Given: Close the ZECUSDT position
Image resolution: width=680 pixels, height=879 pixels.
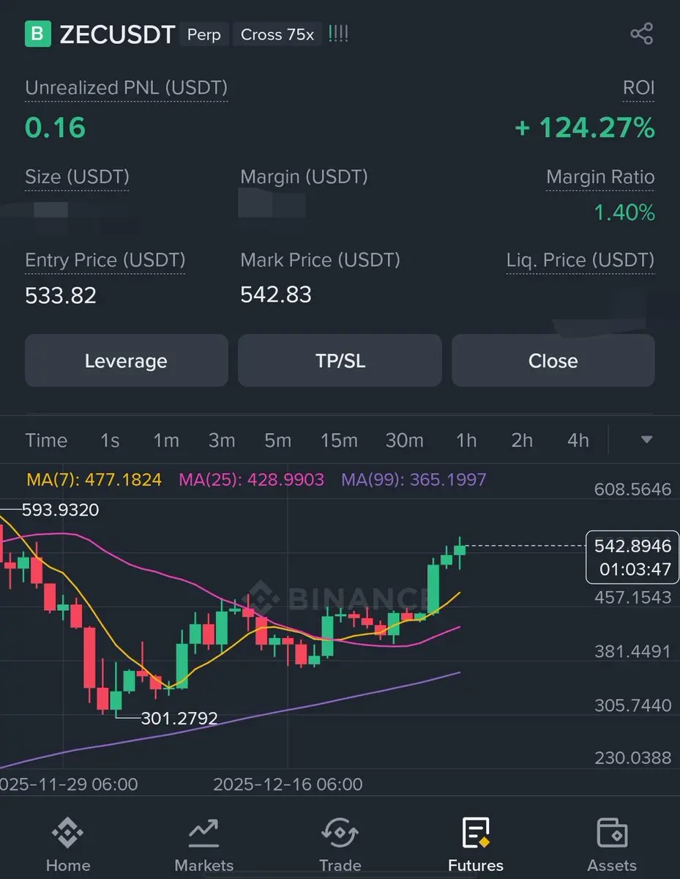Looking at the screenshot, I should (x=553, y=360).
